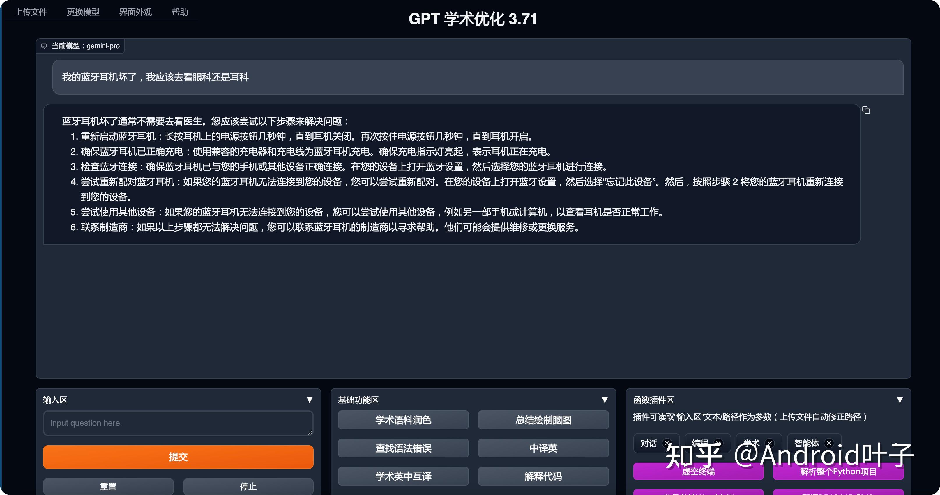This screenshot has height=495, width=940.
Task: Copy the chatbot's response using copy icon
Action: pyautogui.click(x=866, y=111)
